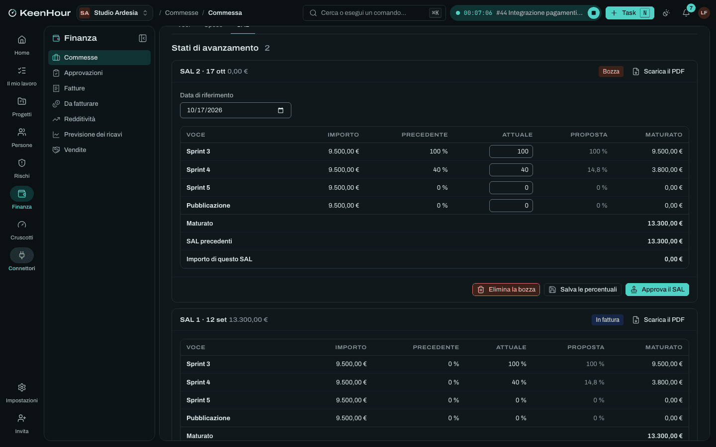Edit Sprint 5 Attuale percentage in SAL 2
Viewport: 716px width, 447px height.
tap(511, 188)
